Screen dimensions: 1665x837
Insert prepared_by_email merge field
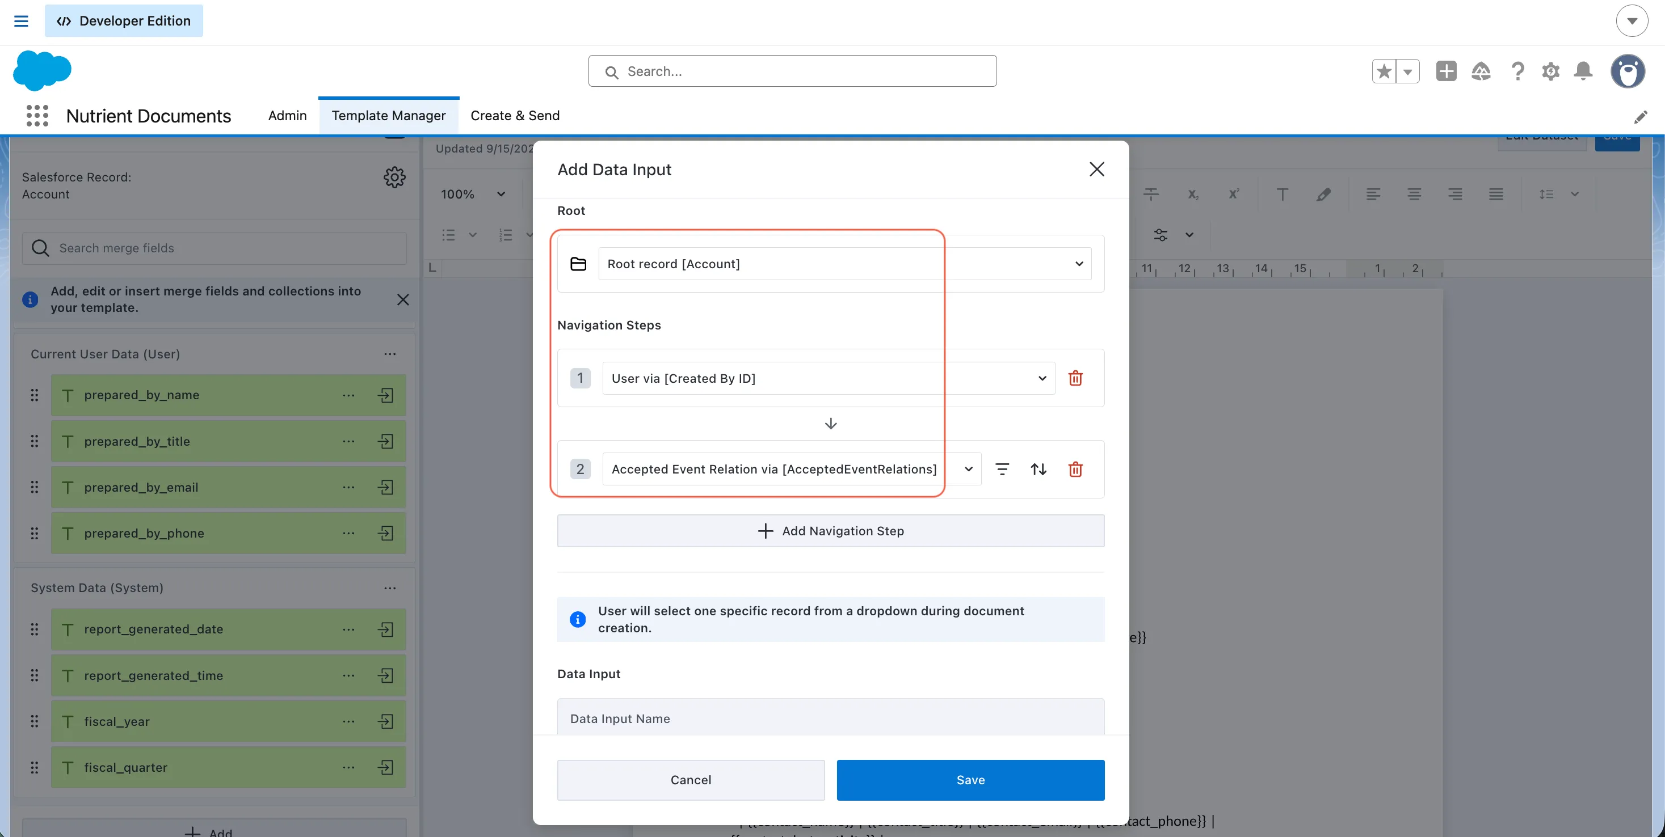click(x=386, y=488)
